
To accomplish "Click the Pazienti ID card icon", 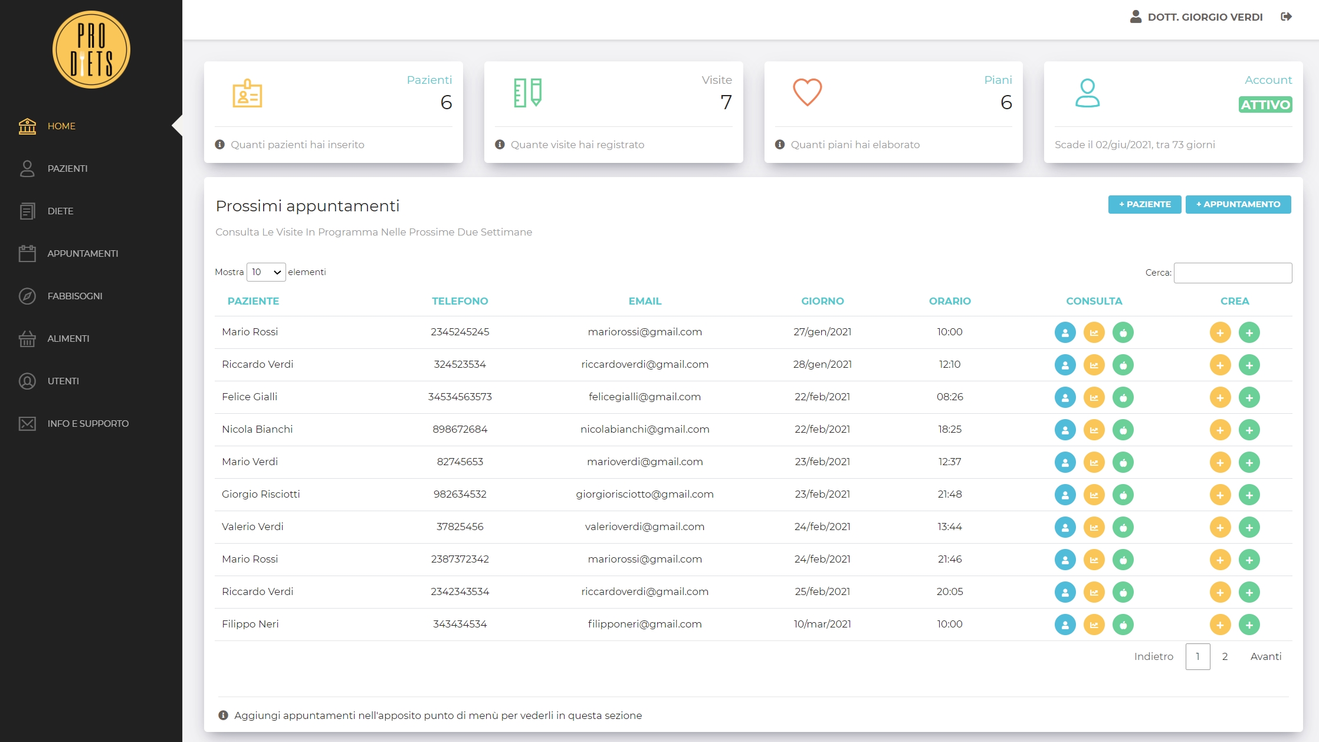I will pos(247,93).
